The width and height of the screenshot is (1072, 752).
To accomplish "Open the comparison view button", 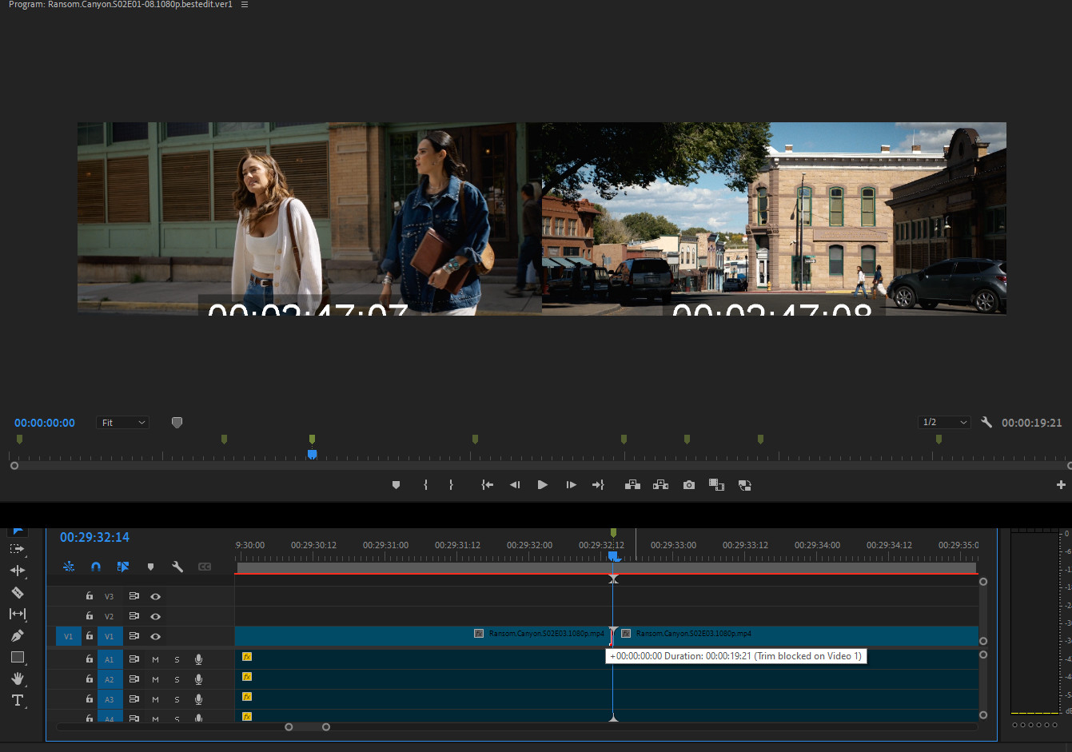I will (716, 485).
